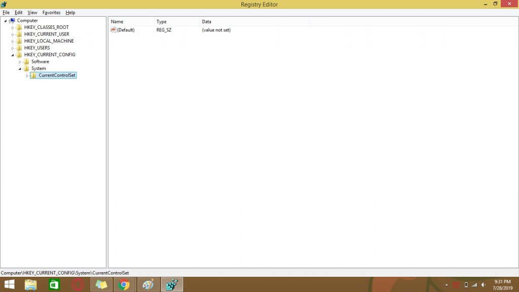
Task: Open the Help menu
Action: tap(70, 13)
